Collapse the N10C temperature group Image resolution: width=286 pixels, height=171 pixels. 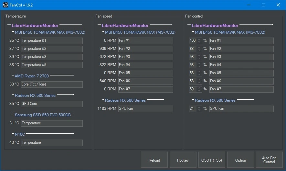[13, 133]
